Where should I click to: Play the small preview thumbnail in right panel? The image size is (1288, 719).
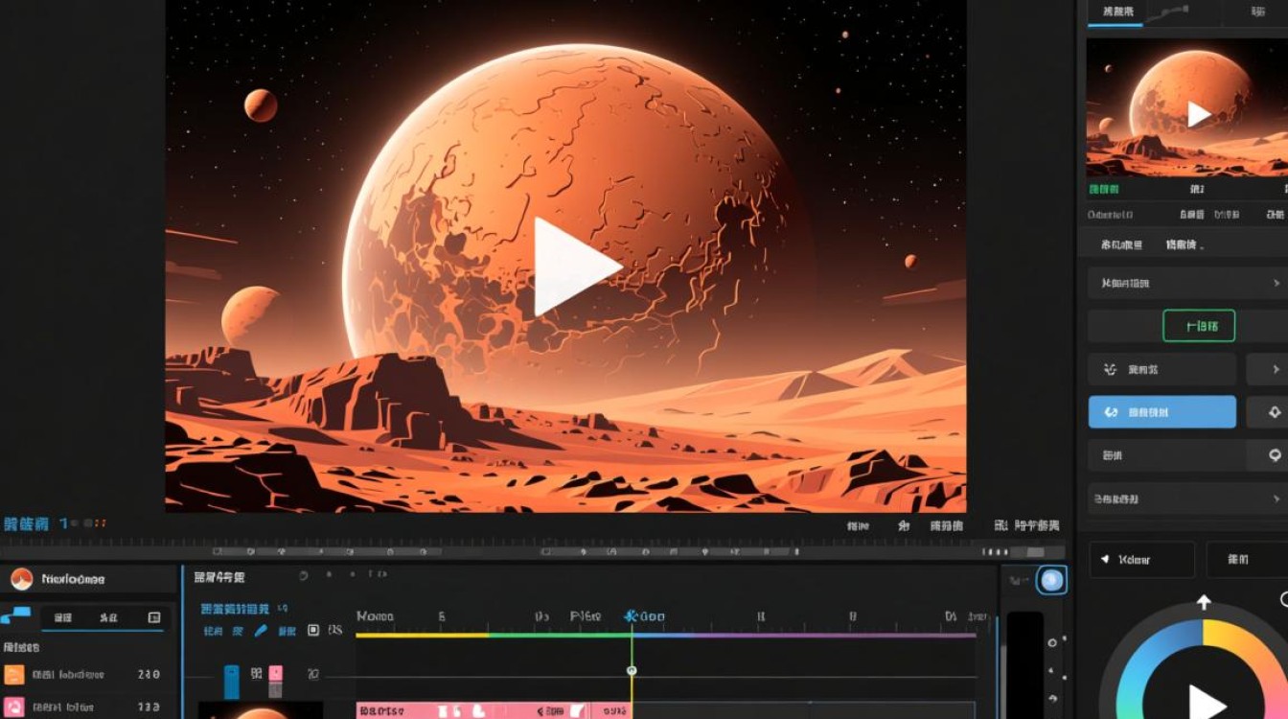tap(1199, 115)
